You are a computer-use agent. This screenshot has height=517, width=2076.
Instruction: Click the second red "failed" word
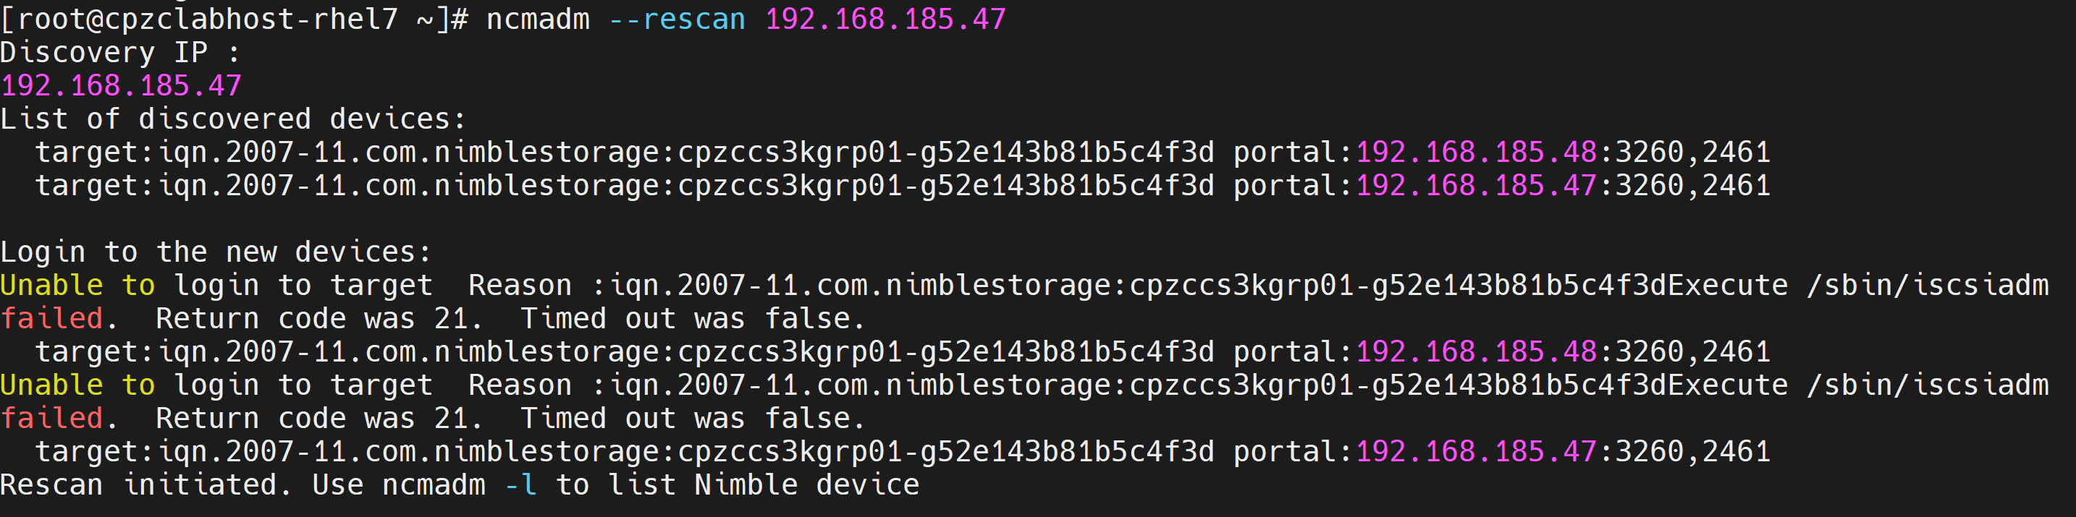(51, 419)
